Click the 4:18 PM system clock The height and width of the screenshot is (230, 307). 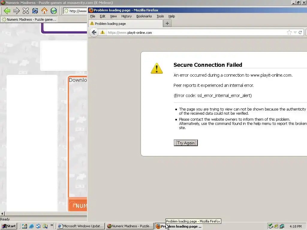295,226
